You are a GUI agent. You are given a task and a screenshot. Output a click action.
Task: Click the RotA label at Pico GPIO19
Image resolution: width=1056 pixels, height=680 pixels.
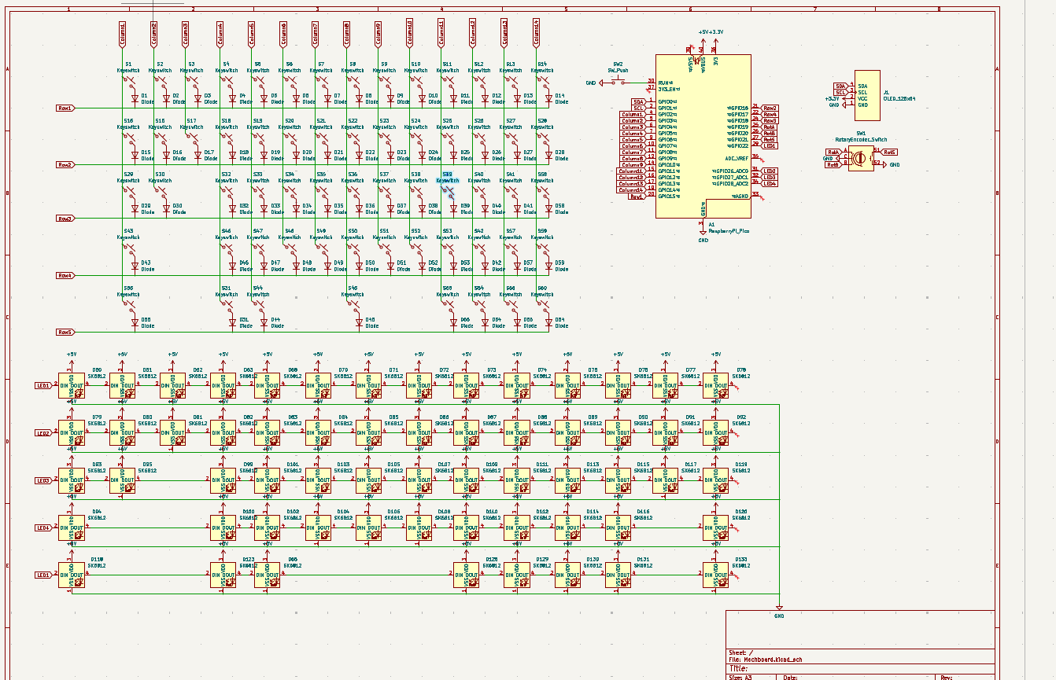tap(770, 127)
